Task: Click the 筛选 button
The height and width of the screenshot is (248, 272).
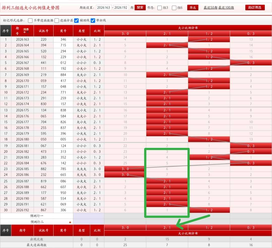Action: coord(193,8)
